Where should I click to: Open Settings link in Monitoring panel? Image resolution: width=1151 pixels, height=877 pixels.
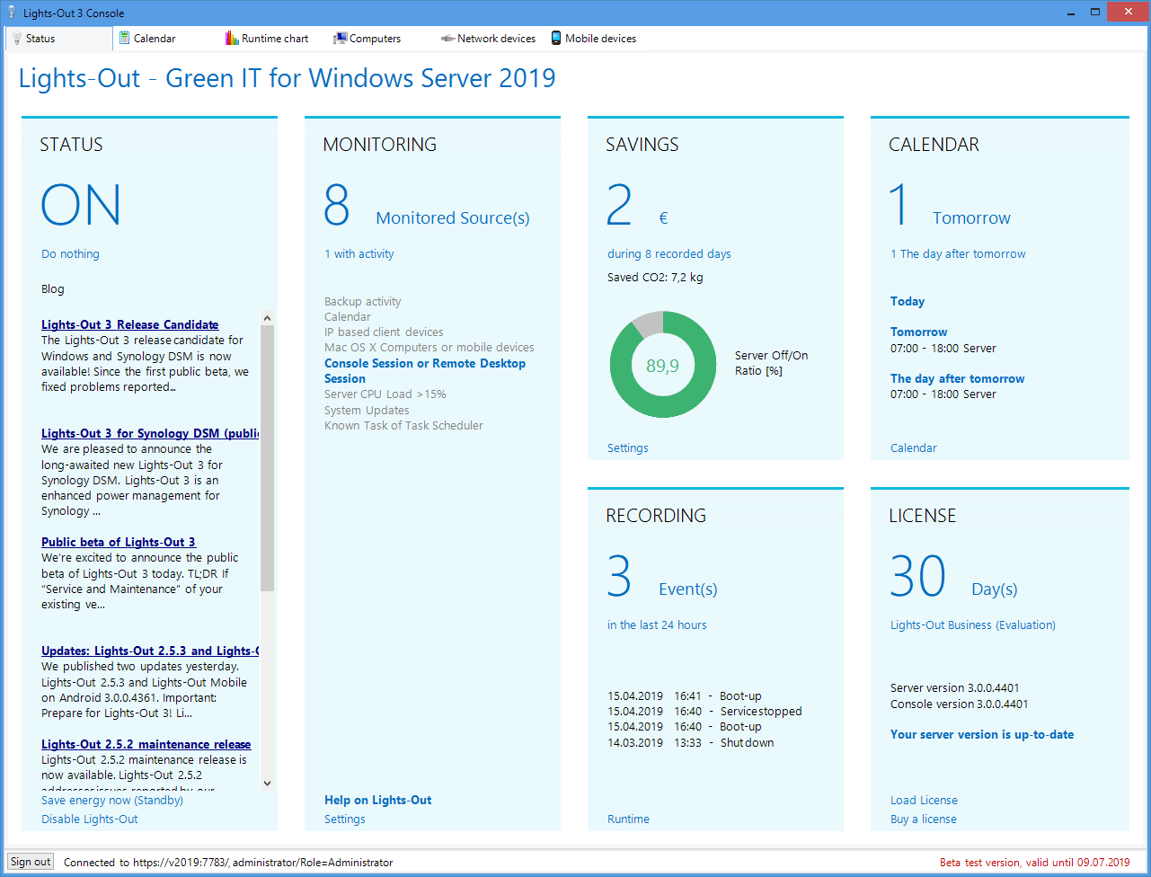pos(345,819)
